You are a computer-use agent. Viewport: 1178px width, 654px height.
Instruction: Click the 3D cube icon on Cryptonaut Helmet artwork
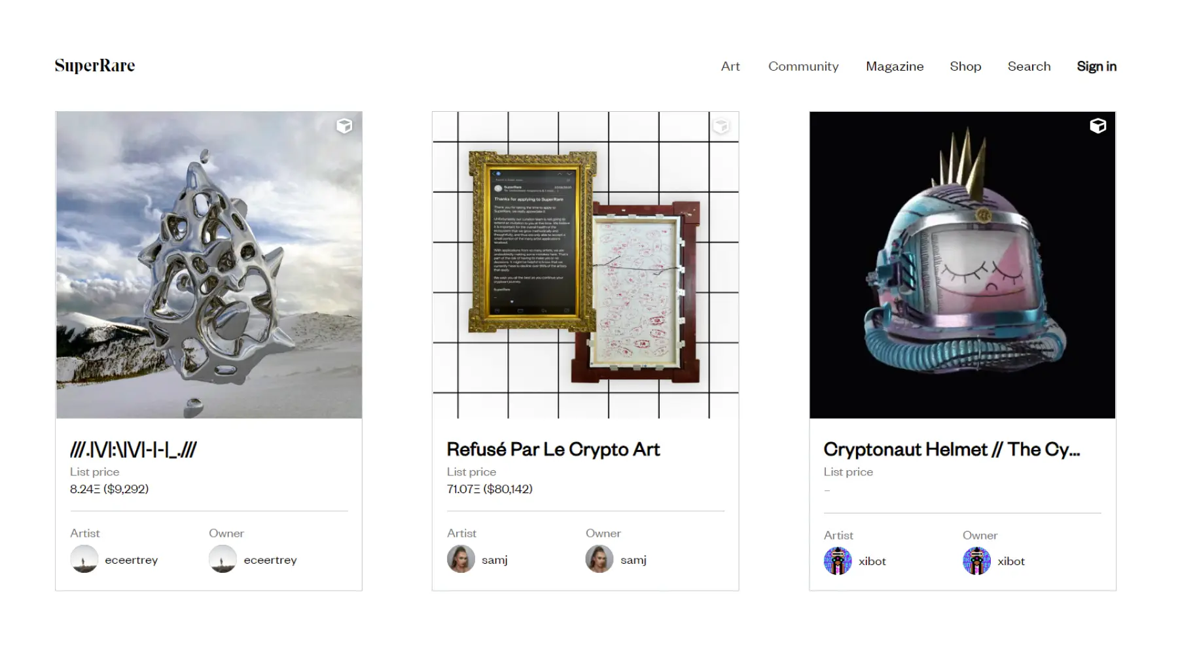(1098, 126)
